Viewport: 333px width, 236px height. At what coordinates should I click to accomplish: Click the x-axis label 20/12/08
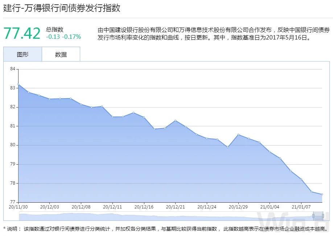(x=81, y=207)
